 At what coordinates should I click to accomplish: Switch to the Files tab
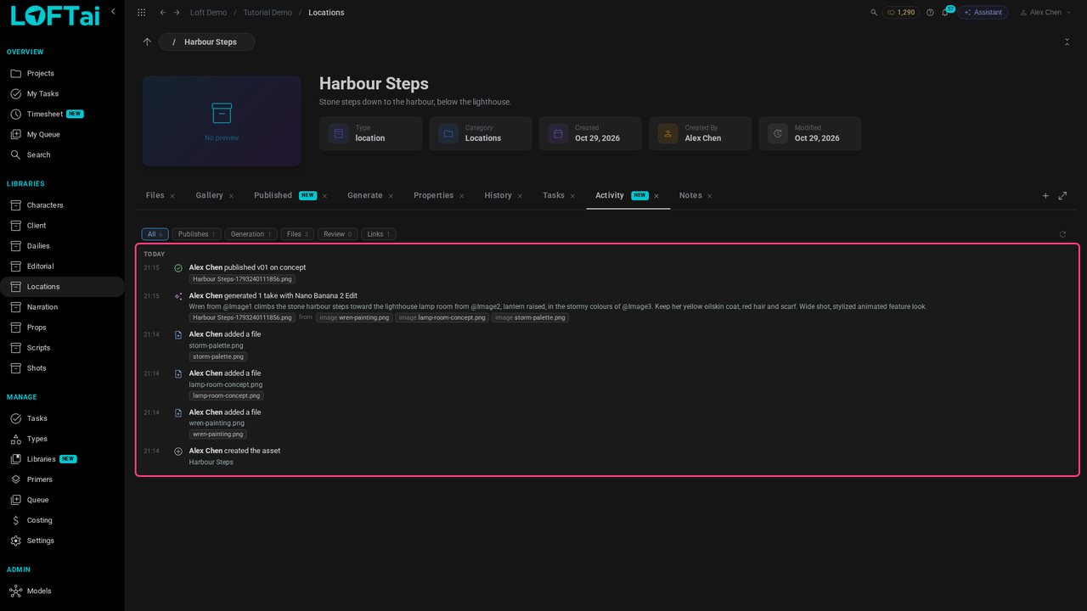(155, 195)
